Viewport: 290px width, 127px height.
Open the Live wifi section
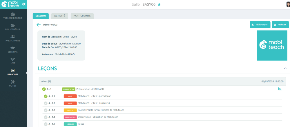point(13,61)
